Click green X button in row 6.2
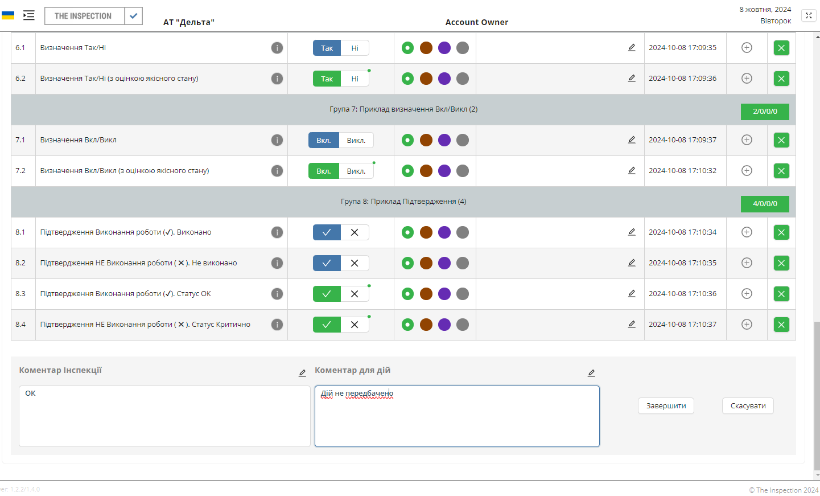This screenshot has width=820, height=496. [x=781, y=79]
